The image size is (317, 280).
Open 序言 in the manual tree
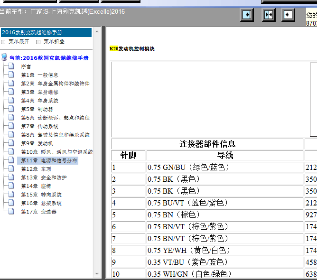[26, 66]
